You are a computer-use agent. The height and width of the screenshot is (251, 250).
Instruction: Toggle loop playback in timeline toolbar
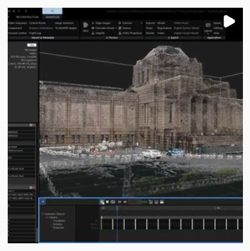click(x=113, y=202)
